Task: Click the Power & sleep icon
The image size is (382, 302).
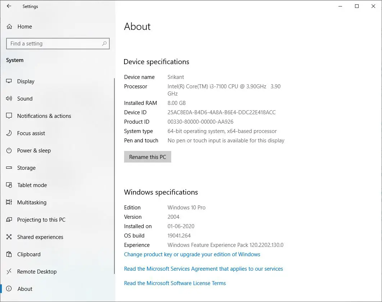Action: 9,150
